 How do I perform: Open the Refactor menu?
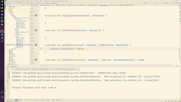[x=23, y=1]
